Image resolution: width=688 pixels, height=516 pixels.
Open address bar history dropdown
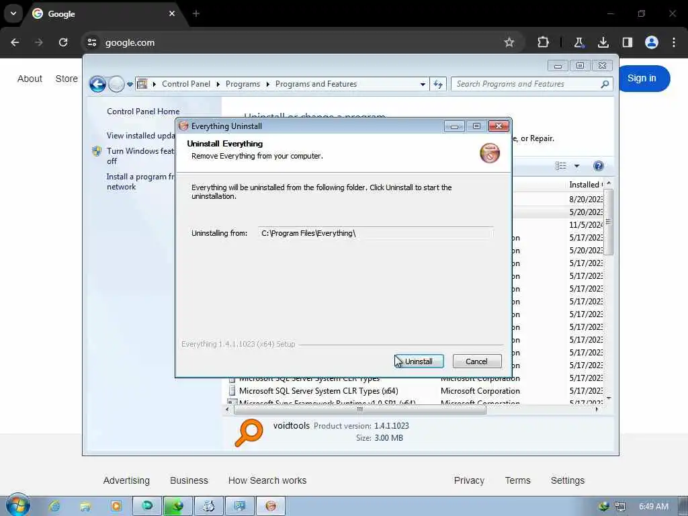click(423, 84)
